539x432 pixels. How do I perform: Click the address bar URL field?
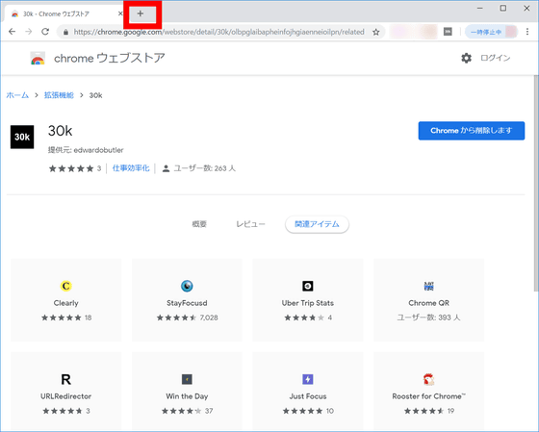click(x=219, y=32)
